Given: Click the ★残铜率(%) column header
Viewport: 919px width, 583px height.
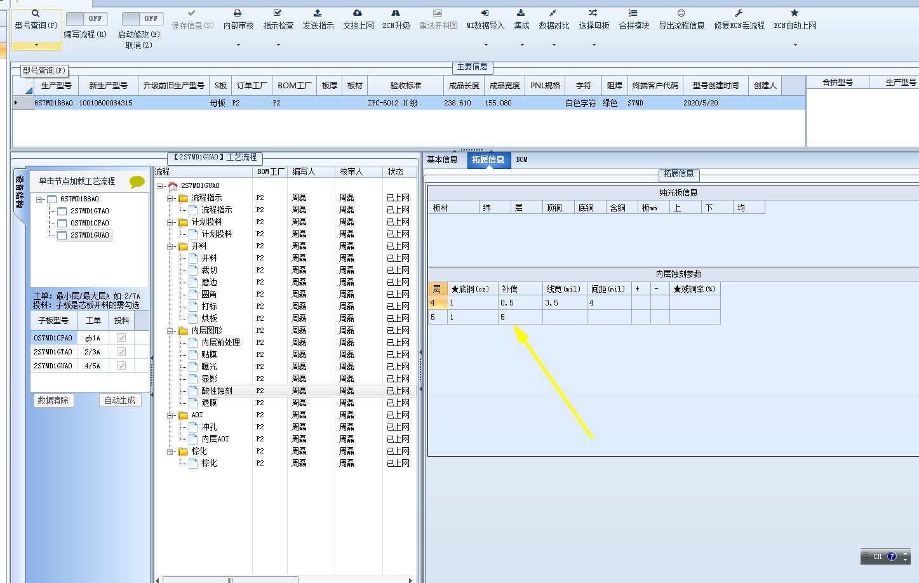Looking at the screenshot, I should click(x=694, y=289).
